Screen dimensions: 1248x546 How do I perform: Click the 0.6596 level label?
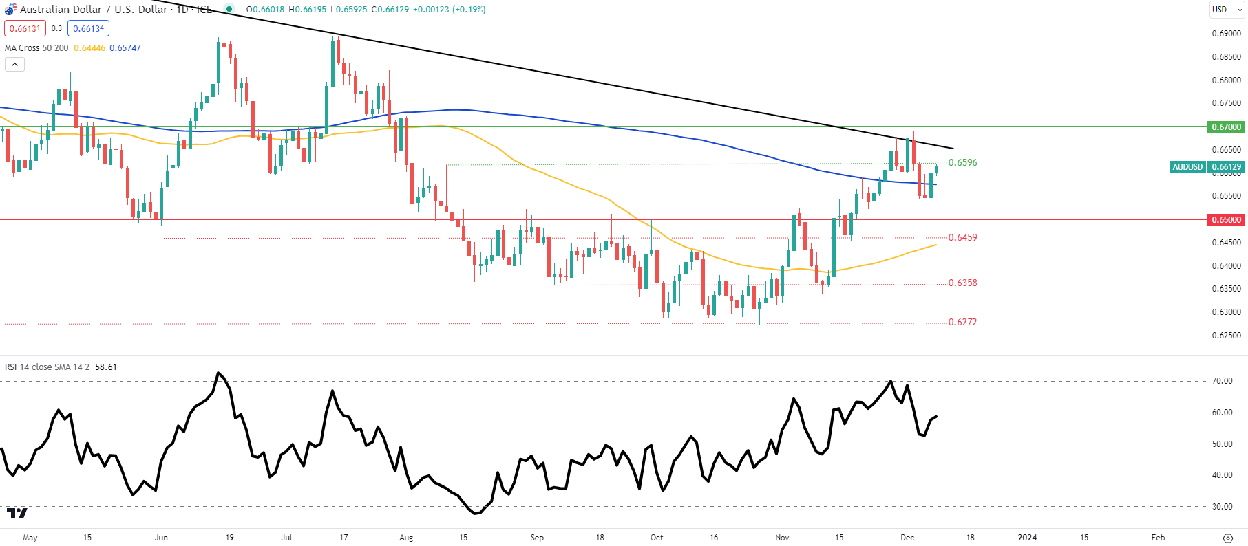pyautogui.click(x=962, y=162)
